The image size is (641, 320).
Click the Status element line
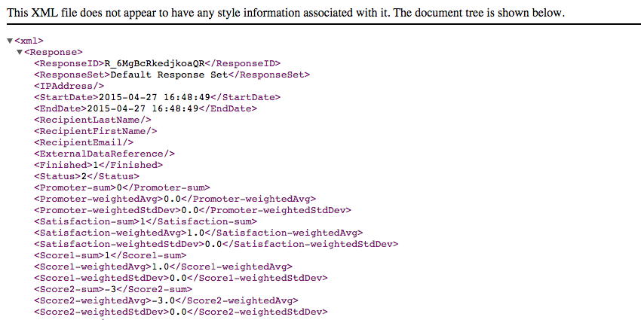pos(86,176)
